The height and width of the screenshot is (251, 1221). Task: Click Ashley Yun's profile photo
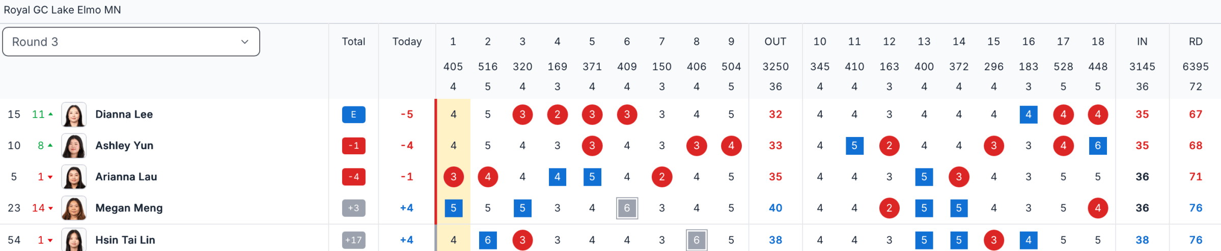[74, 146]
